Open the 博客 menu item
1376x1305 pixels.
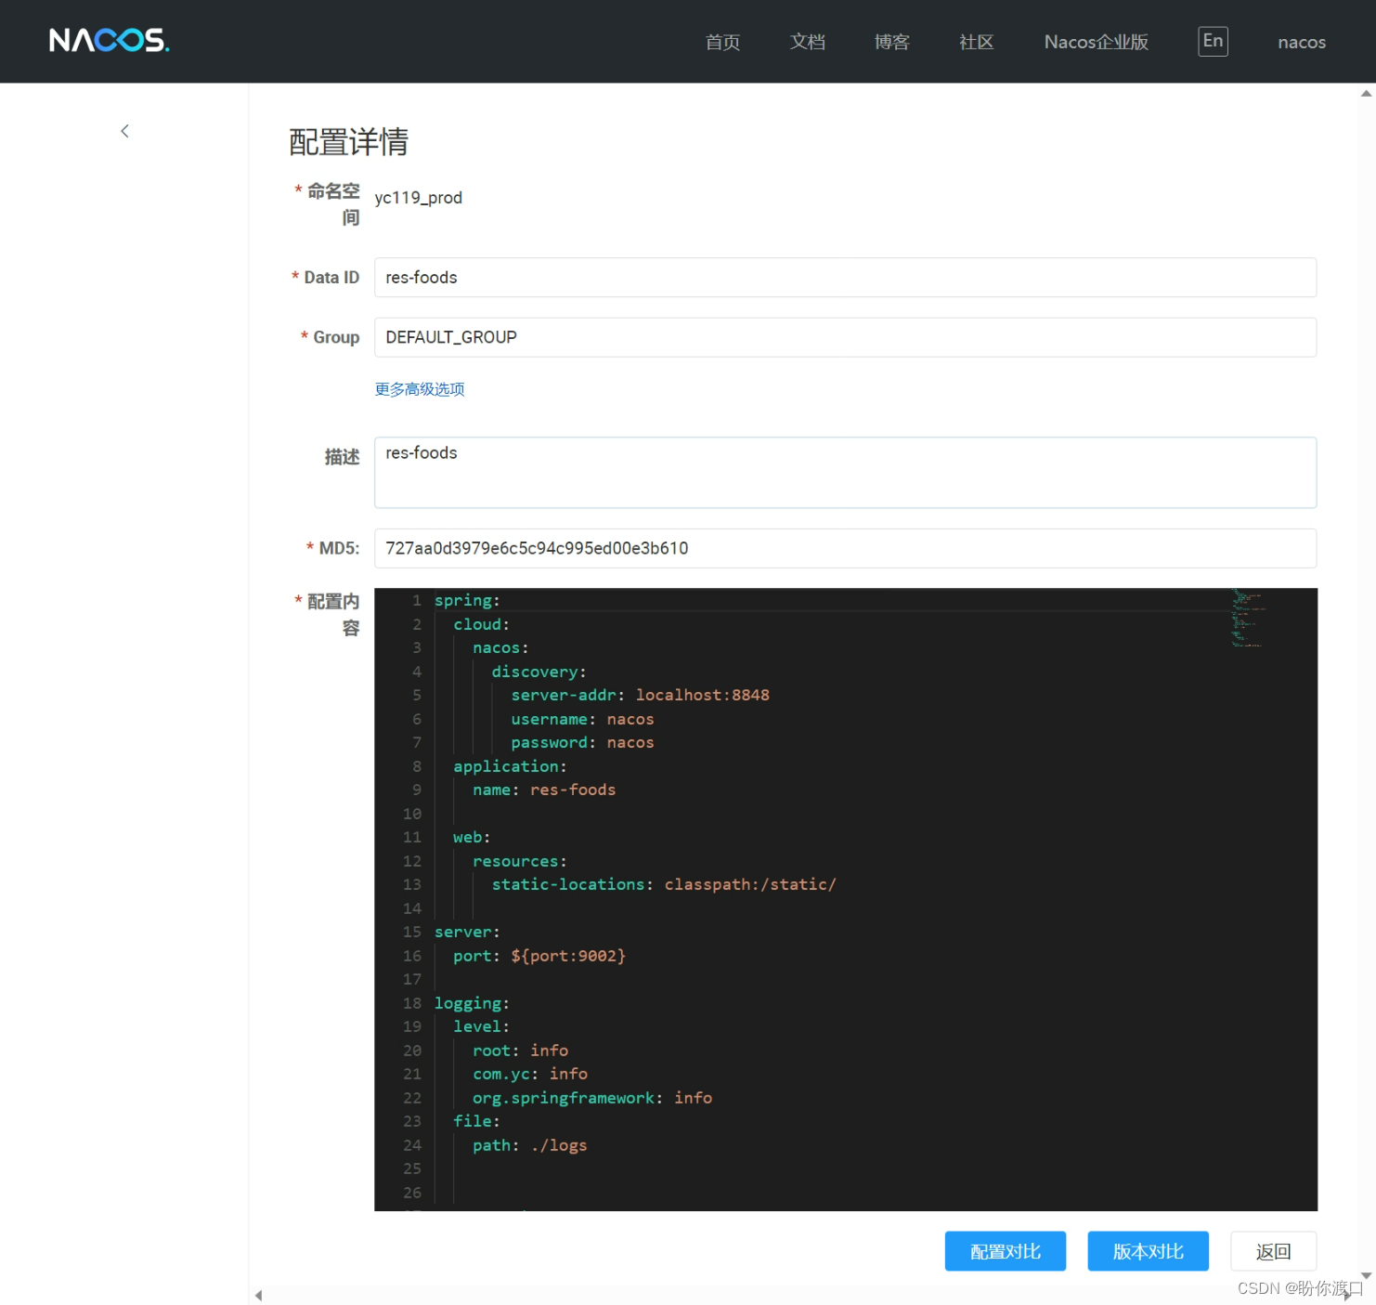coord(891,42)
